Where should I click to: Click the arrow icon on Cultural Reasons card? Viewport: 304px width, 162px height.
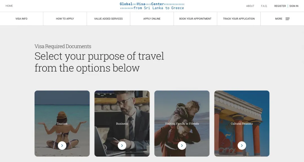tap(242, 145)
